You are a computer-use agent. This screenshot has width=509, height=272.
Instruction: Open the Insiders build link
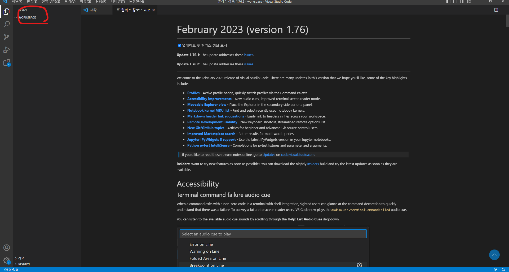[x=313, y=164]
